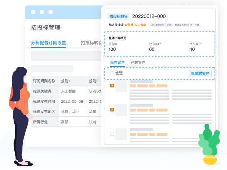Click the first white window control dot

coord(33,12)
